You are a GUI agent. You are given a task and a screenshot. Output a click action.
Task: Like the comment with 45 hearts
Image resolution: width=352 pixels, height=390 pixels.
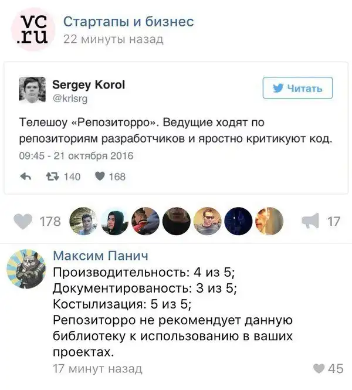(319, 368)
